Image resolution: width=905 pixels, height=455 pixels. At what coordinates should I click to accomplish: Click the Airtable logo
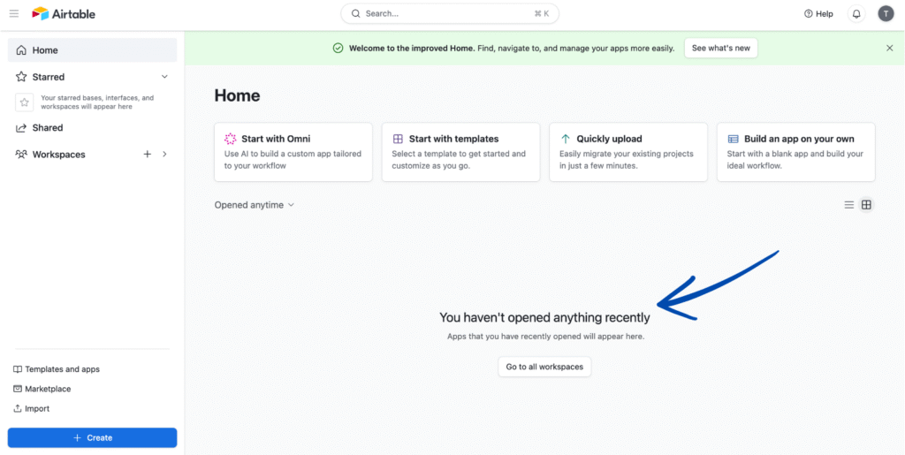click(64, 14)
